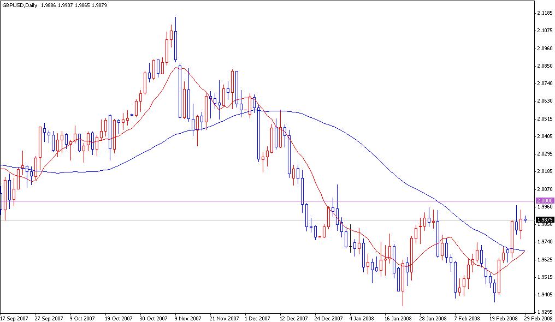
Task: Click the 28 Jan 2008 date label
Action: (x=433, y=319)
